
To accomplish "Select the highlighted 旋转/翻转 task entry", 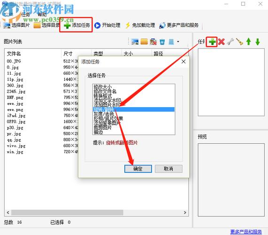I will coord(134,110).
